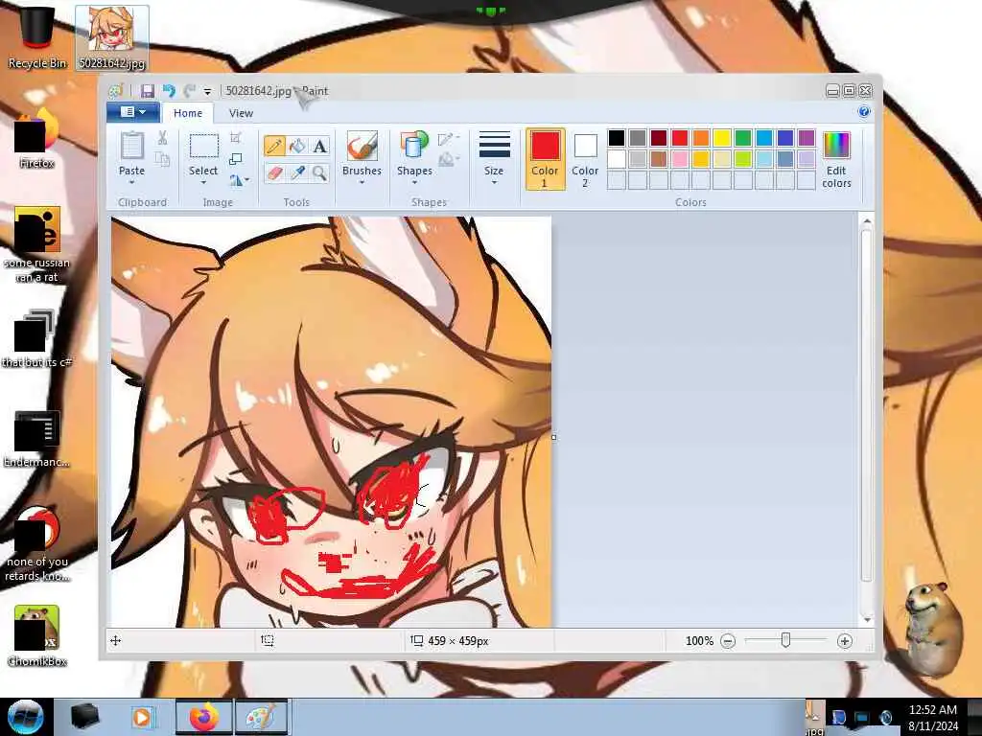Open the Endermanc... desktop icon
Image resolution: width=982 pixels, height=736 pixels.
(x=36, y=438)
